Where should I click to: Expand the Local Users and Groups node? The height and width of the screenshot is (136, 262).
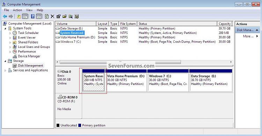click(x=10, y=47)
